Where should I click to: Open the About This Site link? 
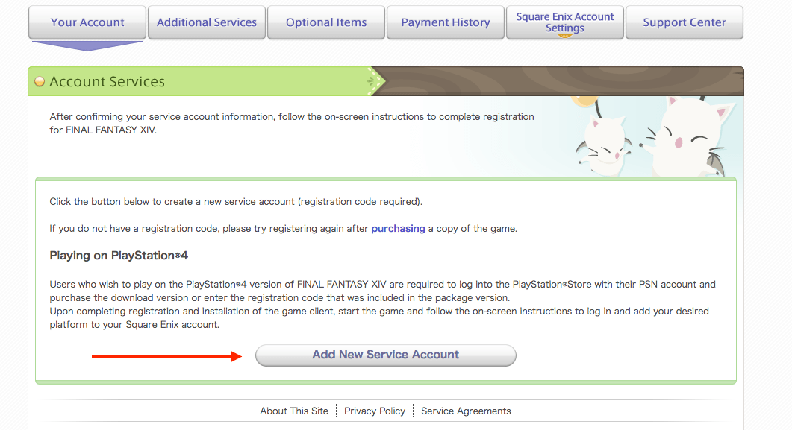tap(294, 411)
